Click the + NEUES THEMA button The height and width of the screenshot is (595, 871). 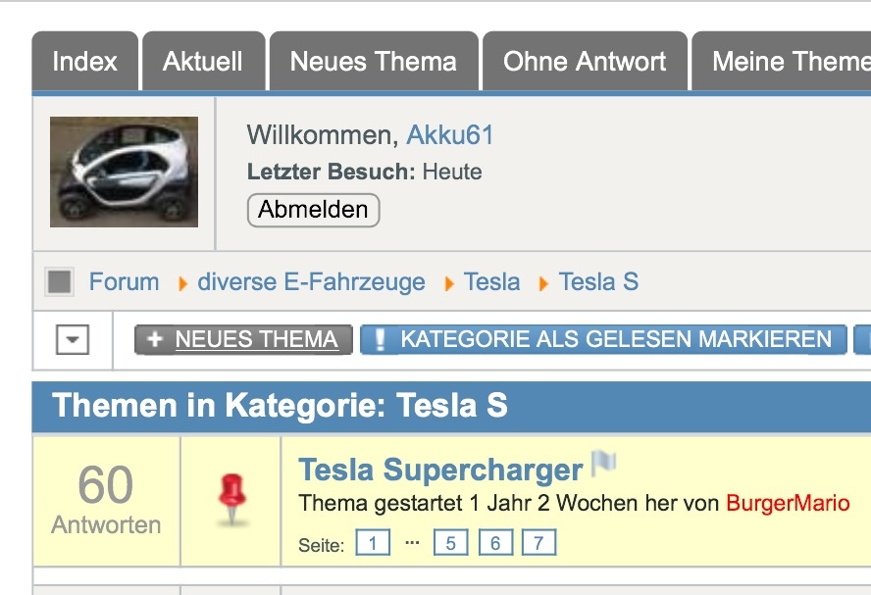click(243, 340)
